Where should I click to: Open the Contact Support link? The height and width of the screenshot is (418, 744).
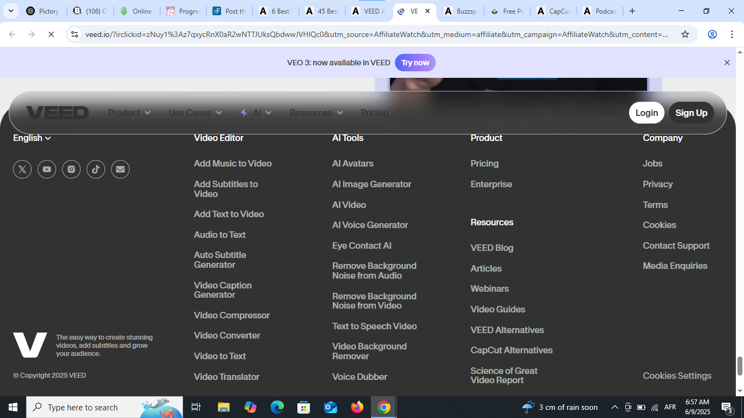click(x=676, y=246)
